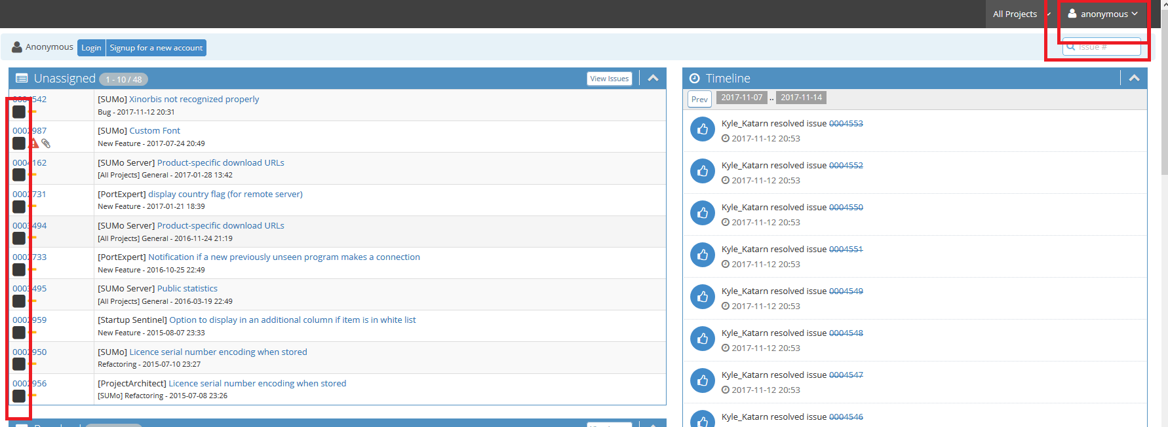Click the paperclip attachment icon on Custom Font issue

click(x=46, y=143)
